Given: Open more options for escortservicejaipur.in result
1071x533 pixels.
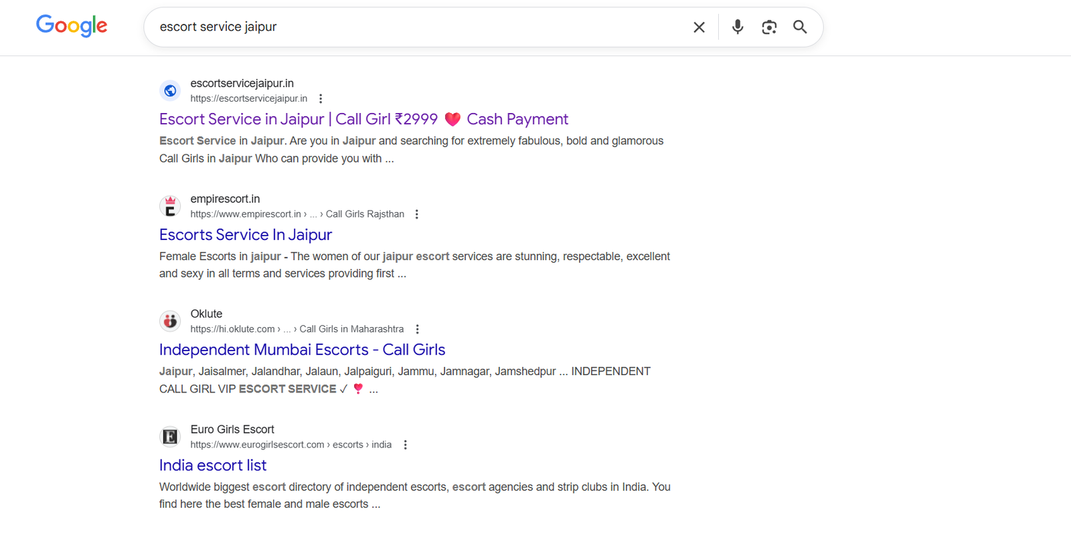Looking at the screenshot, I should point(321,99).
